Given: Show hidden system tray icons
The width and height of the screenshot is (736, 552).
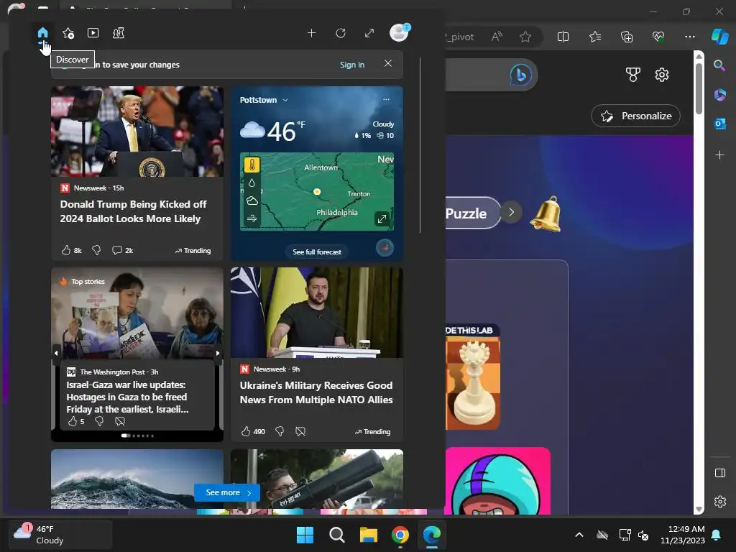Looking at the screenshot, I should 579,535.
